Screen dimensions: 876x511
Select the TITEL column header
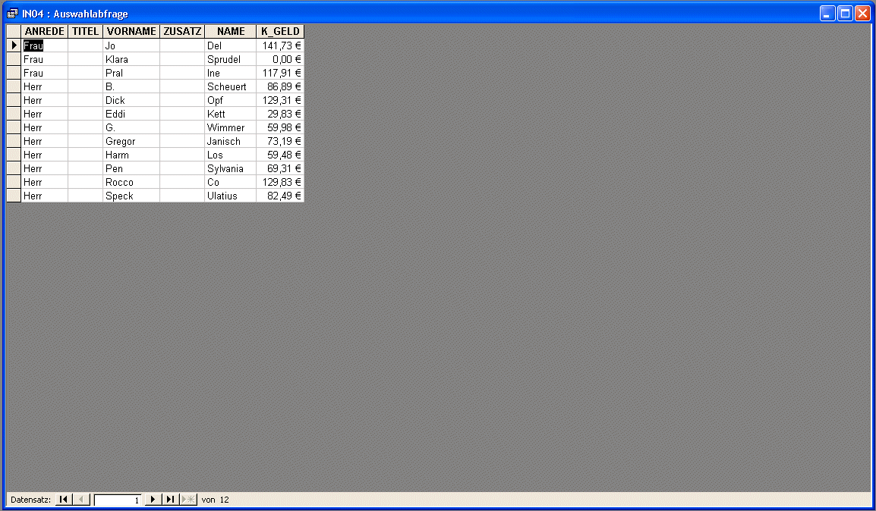click(85, 31)
